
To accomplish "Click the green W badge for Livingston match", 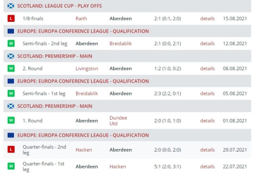I will (x=11, y=69).
